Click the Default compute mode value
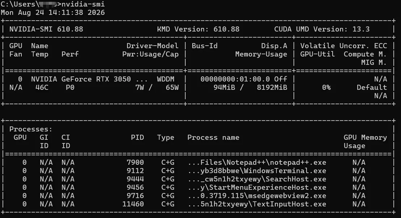Screen dimensions: 401x218 click(372, 88)
